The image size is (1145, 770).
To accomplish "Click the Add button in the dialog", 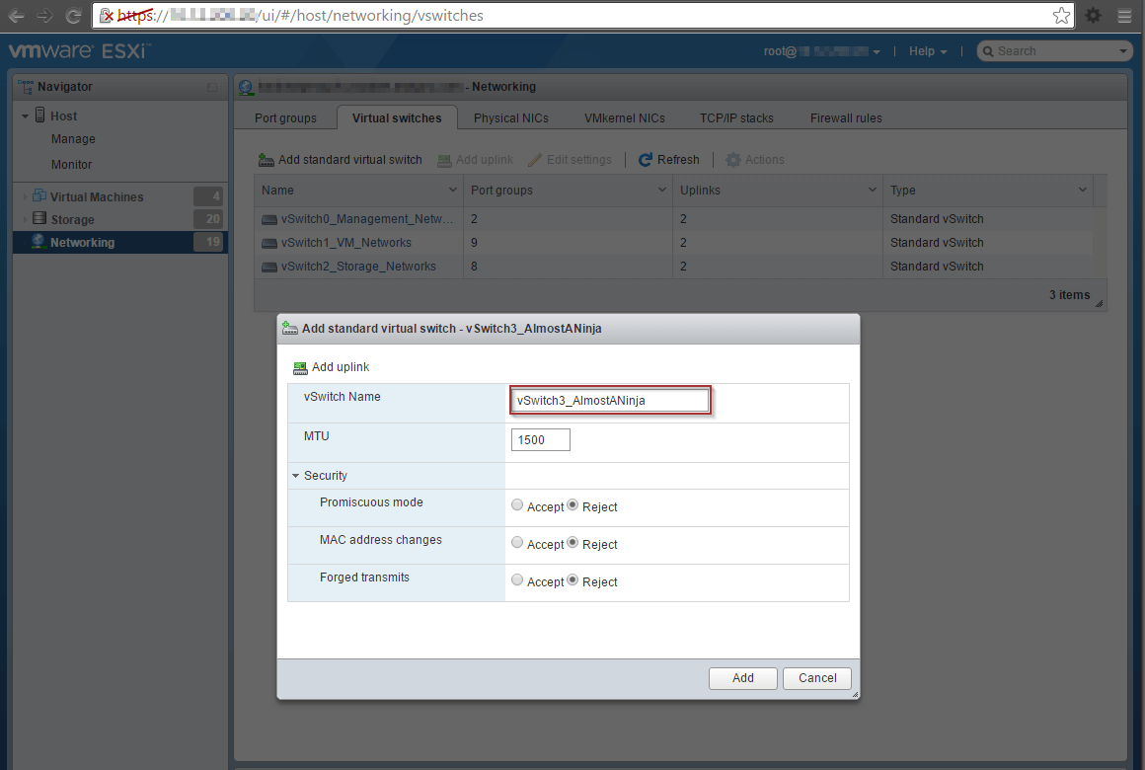I will coord(742,678).
